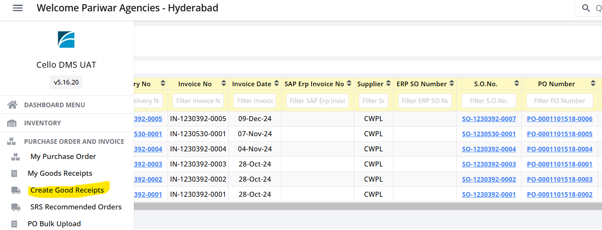Viewport: 602px width, 230px height.
Task: Open link SO-1230392-0007
Action: 489,119
